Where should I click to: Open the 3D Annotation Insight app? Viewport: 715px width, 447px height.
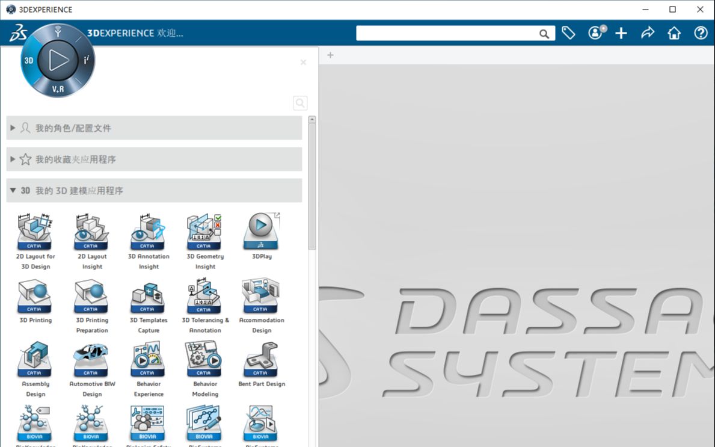point(149,241)
